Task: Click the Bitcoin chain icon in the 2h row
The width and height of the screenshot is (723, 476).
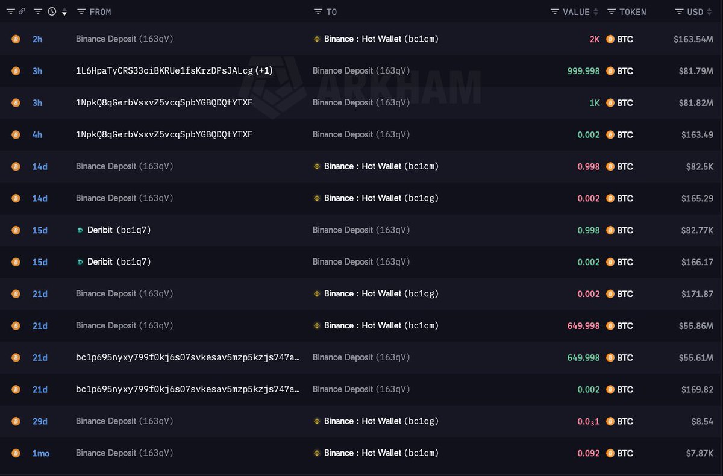Action: point(16,39)
